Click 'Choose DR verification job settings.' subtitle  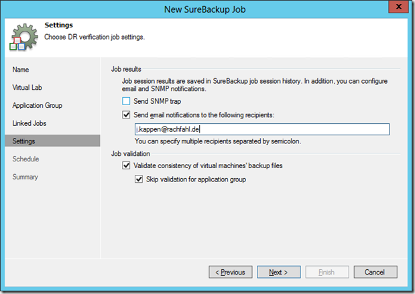95,37
